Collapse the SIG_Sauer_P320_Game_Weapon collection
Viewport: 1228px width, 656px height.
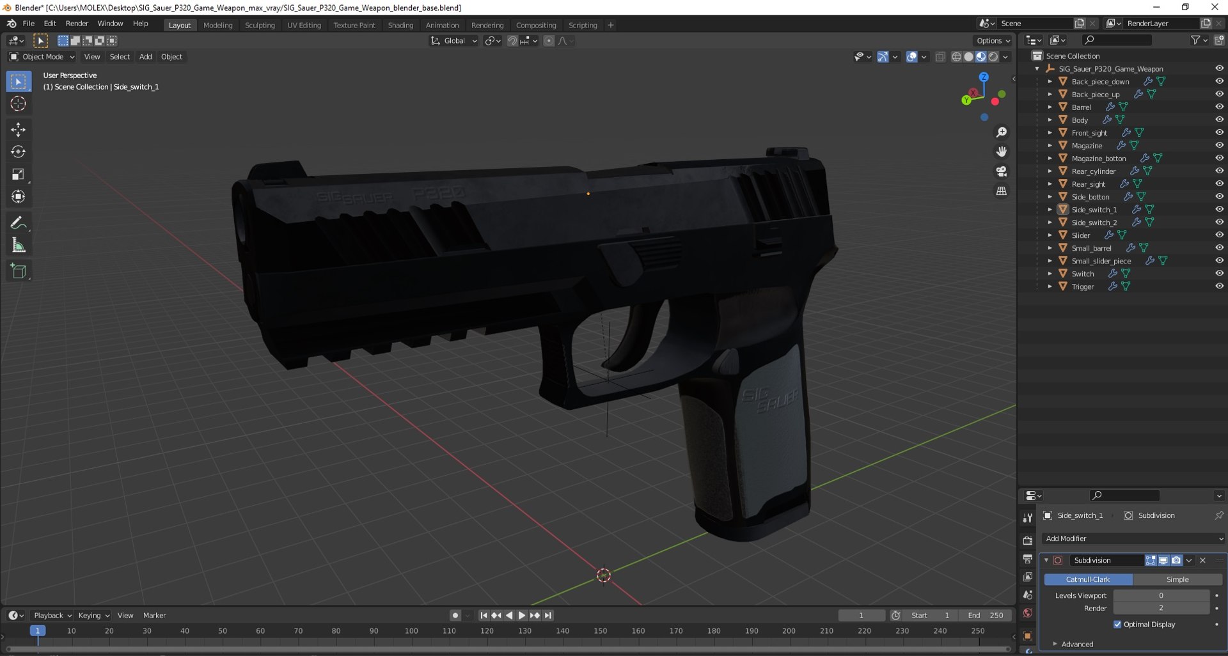pyautogui.click(x=1037, y=69)
